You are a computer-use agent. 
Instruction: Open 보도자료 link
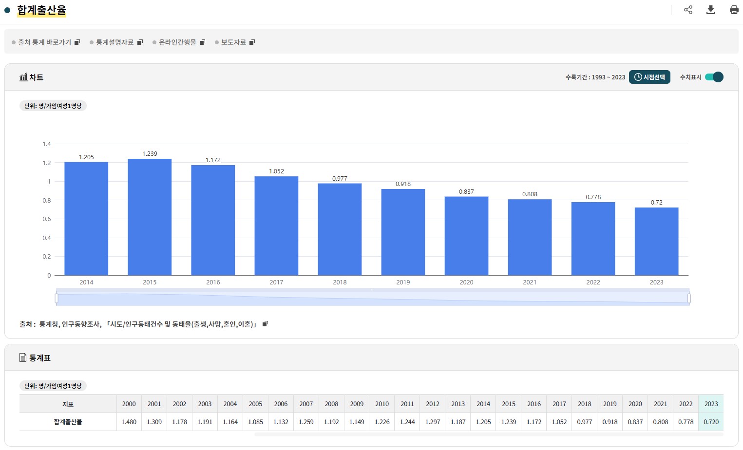(233, 42)
